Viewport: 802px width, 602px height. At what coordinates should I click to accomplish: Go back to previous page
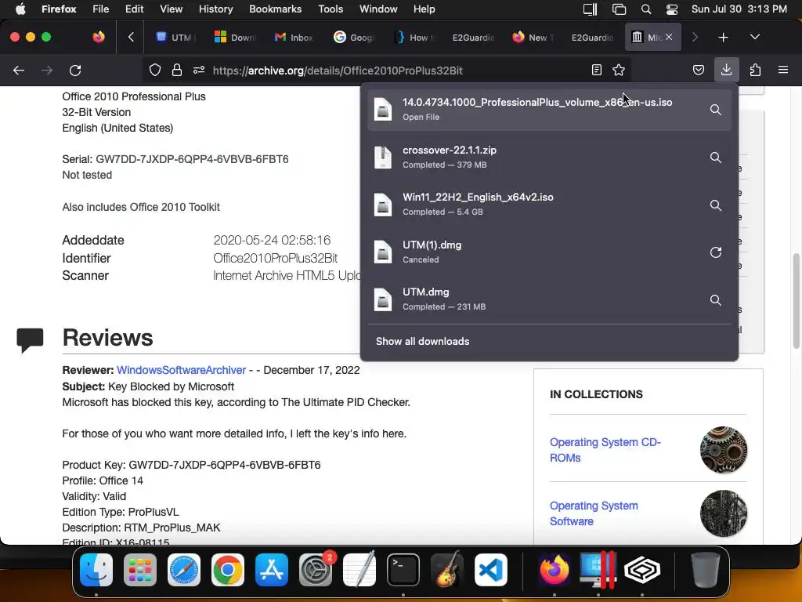pos(19,70)
